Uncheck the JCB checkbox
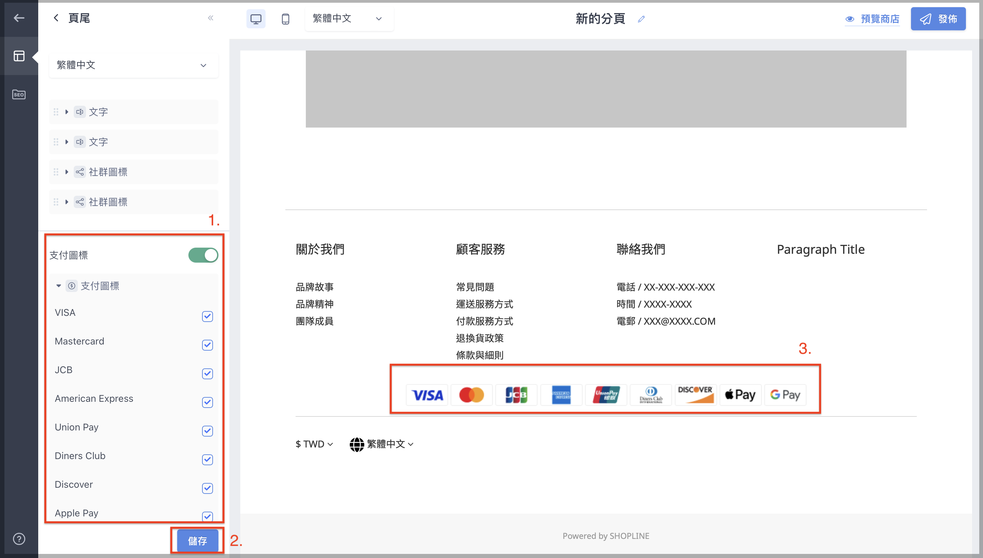Image resolution: width=983 pixels, height=558 pixels. pos(208,374)
